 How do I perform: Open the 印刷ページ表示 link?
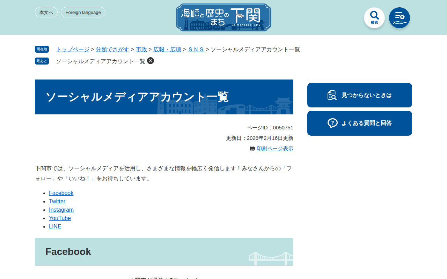pyautogui.click(x=275, y=149)
